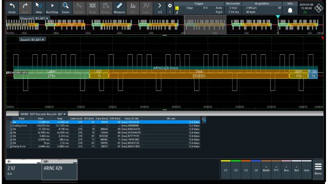The height and width of the screenshot is (184, 328).
Task: Click the cyan trigger position marker
Action: click(x=278, y=17)
